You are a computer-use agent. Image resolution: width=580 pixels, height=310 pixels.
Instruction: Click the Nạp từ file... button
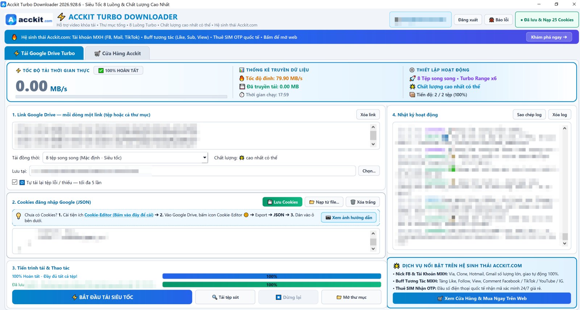[x=324, y=202]
